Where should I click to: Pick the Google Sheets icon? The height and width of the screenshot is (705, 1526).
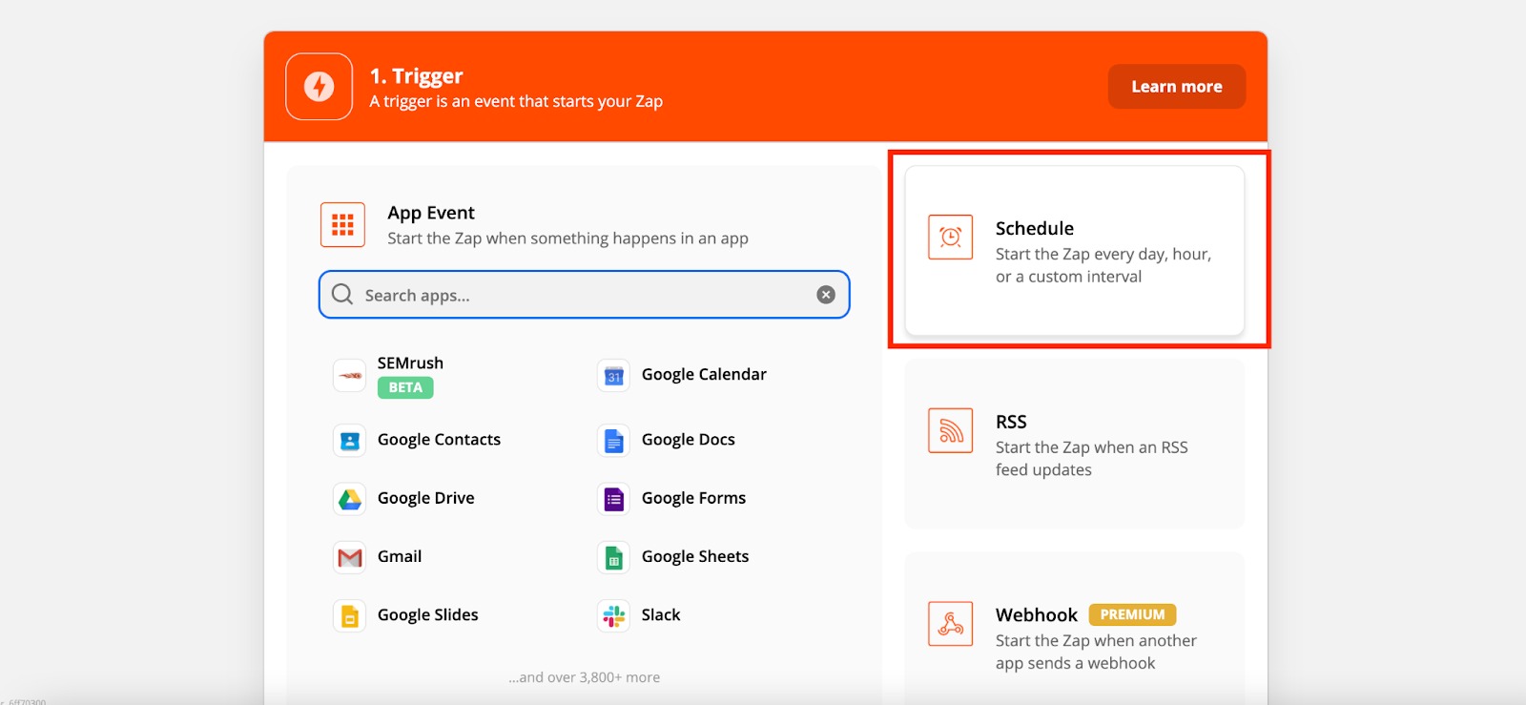[613, 557]
